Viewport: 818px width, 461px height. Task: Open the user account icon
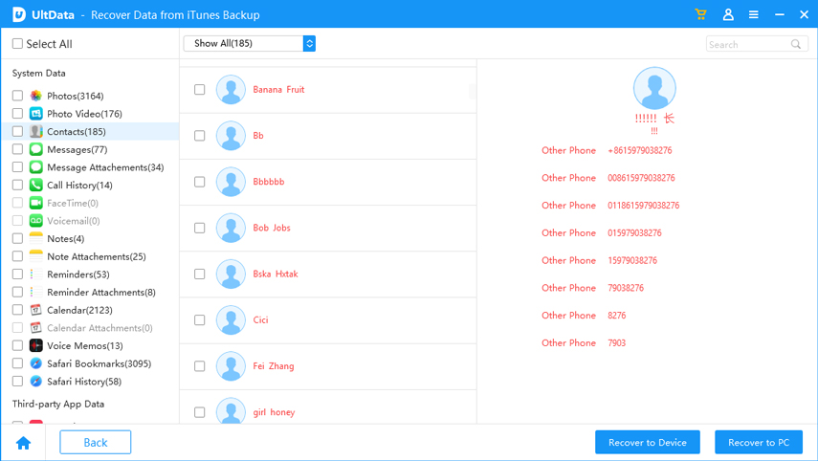click(728, 15)
